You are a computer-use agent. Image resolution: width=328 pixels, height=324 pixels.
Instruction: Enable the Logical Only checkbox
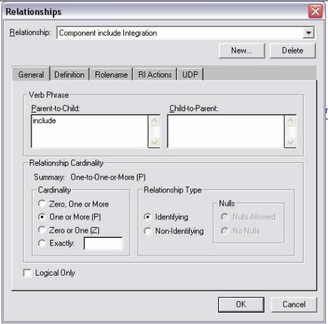coord(28,273)
